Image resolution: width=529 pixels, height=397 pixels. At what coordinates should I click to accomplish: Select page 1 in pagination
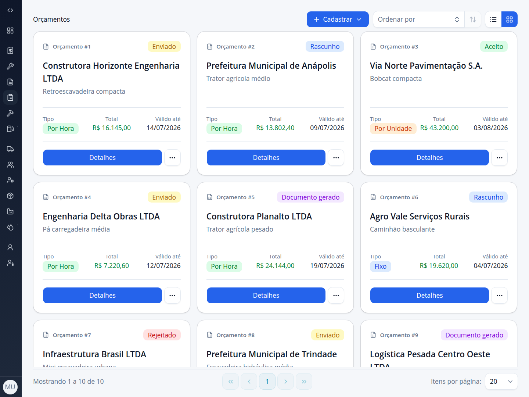(x=267, y=382)
